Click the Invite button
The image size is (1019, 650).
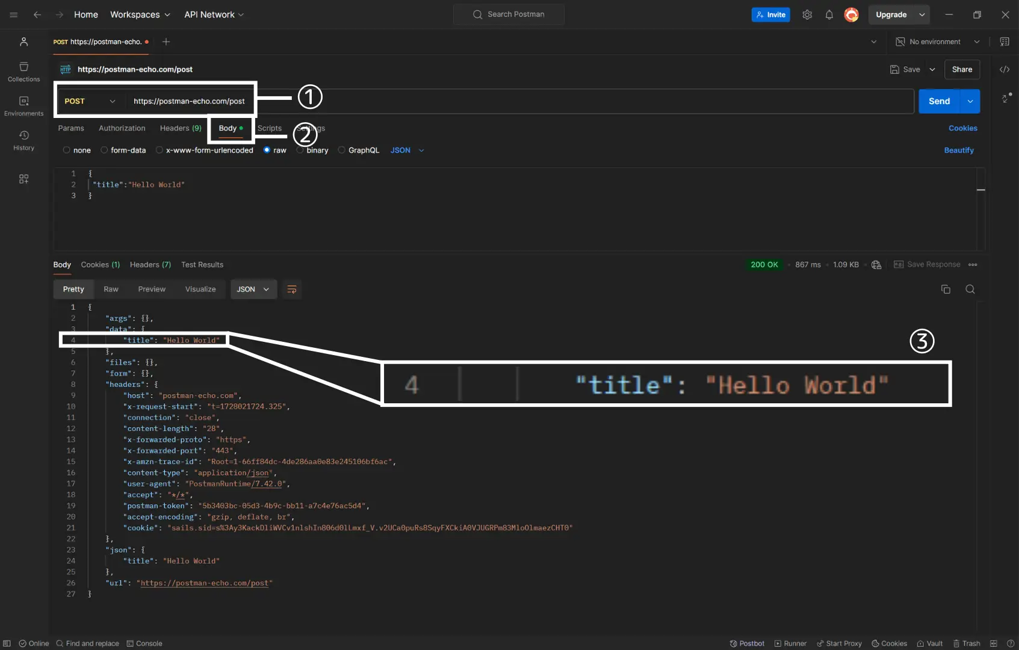(771, 14)
